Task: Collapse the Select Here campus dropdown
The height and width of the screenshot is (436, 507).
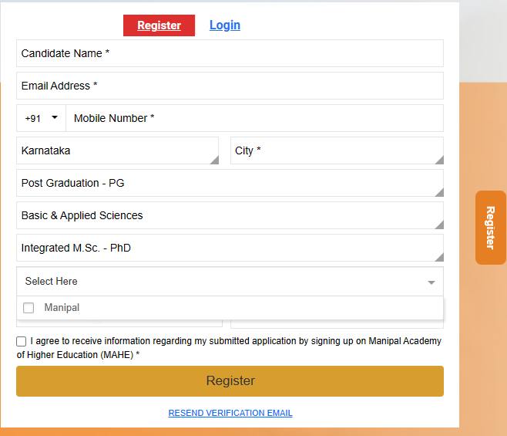Action: coord(230,282)
